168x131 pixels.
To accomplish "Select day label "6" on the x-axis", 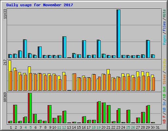I will click(35, 127).
